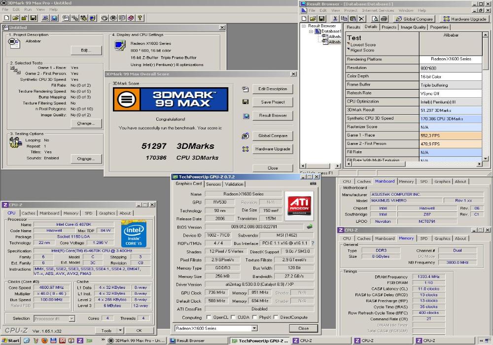The width and height of the screenshot is (493, 345).
Task: Click the Save icon in Result Browser toolbar
Action: pyautogui.click(x=321, y=19)
